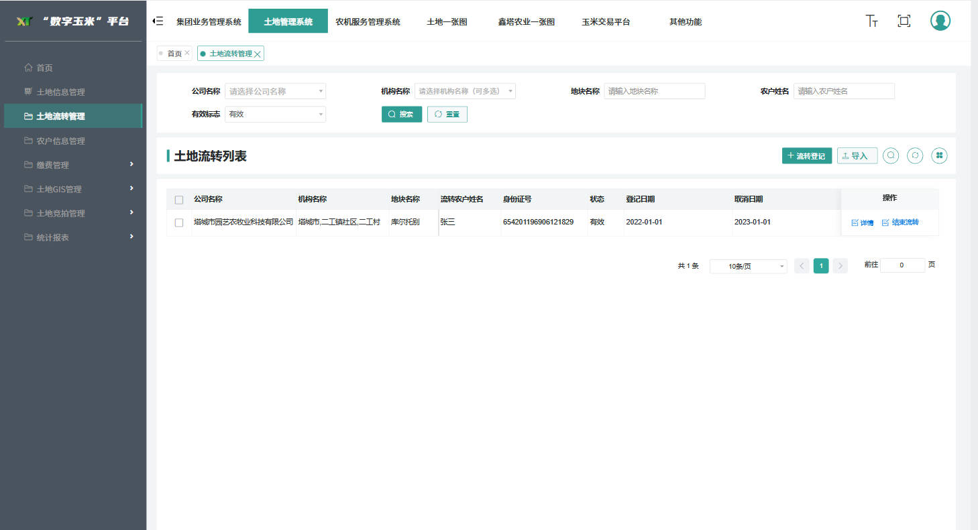Focus the 农户姓名 input field
This screenshot has width=978, height=530.
point(844,91)
